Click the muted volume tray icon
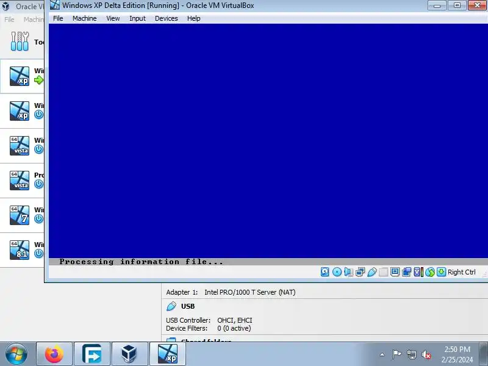 pyautogui.click(x=426, y=354)
